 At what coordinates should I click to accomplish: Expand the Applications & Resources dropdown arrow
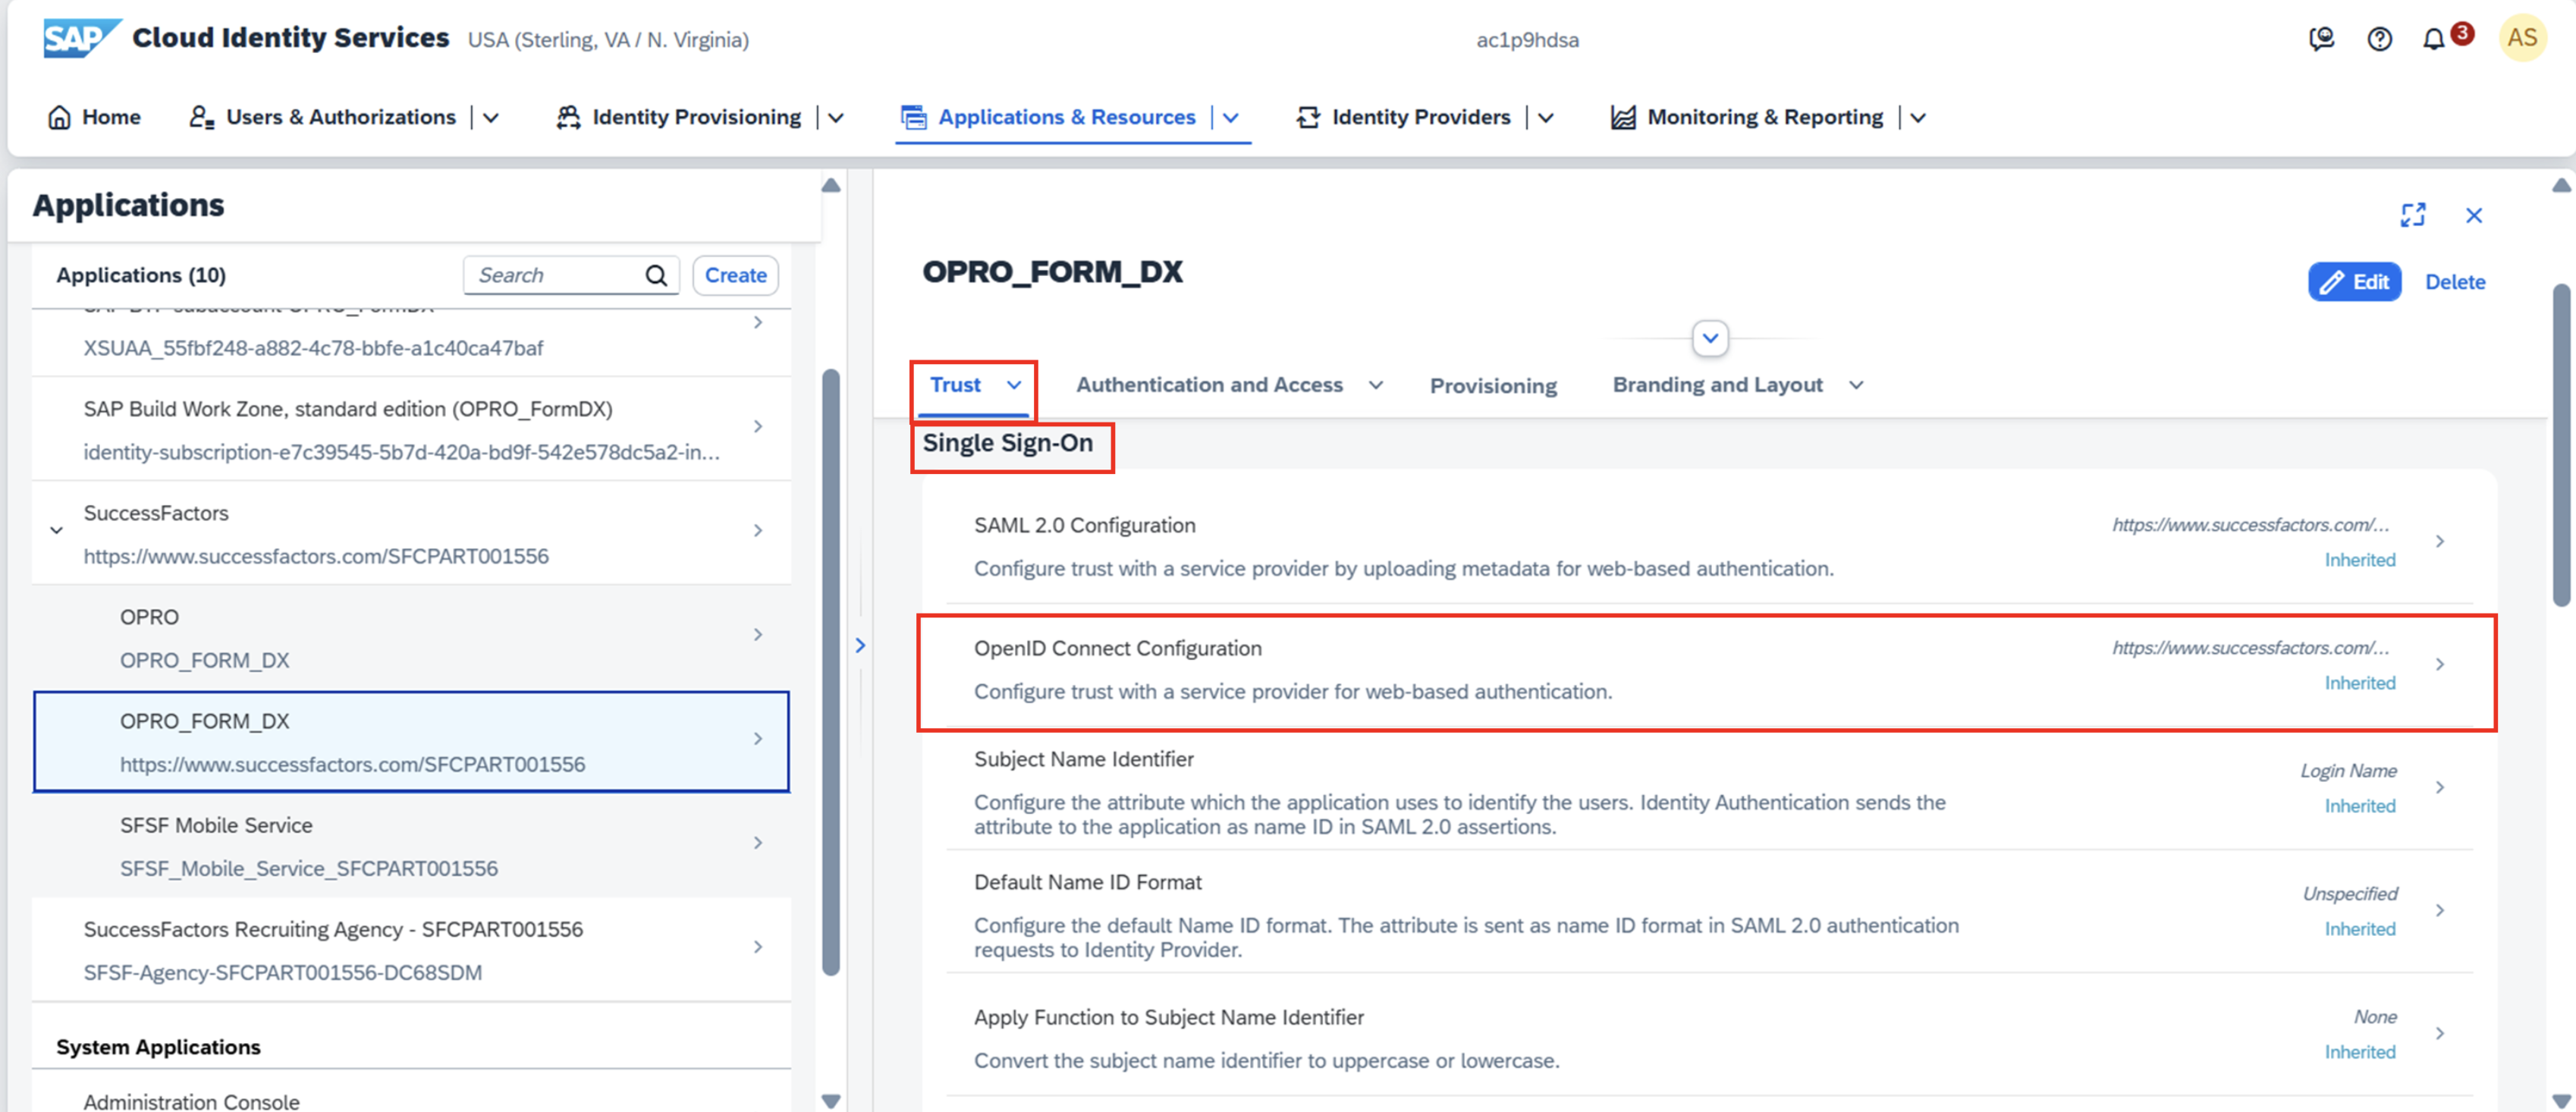1231,117
